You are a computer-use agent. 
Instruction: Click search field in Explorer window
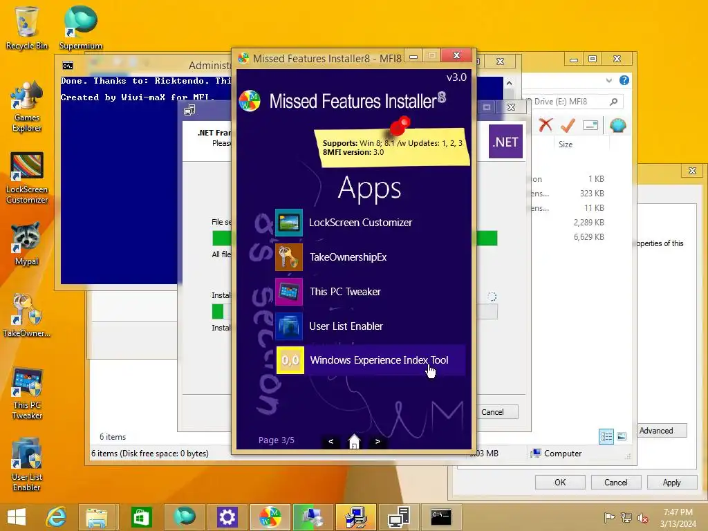(571, 102)
